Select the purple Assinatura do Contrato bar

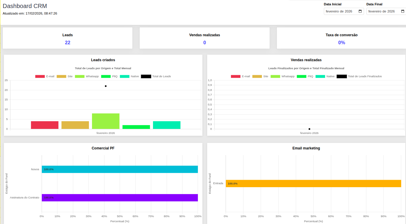pyautogui.click(x=120, y=198)
